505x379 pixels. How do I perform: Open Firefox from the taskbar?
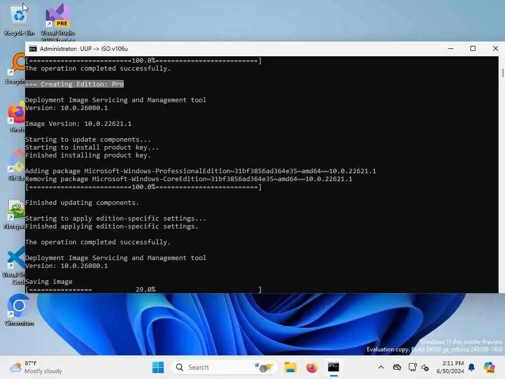[312, 367]
